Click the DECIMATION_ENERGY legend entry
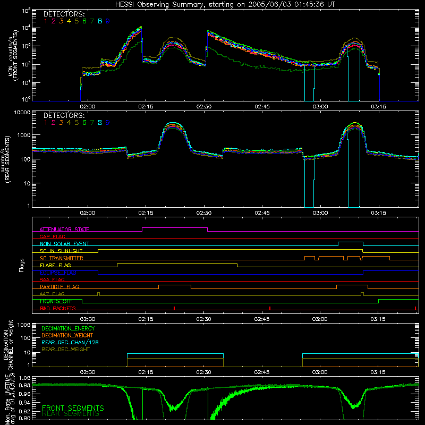Screen dimensions: 425x425 click(68, 328)
